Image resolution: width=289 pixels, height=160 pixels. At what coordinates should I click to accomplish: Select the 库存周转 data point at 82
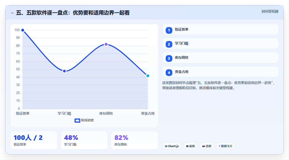click(x=106, y=44)
